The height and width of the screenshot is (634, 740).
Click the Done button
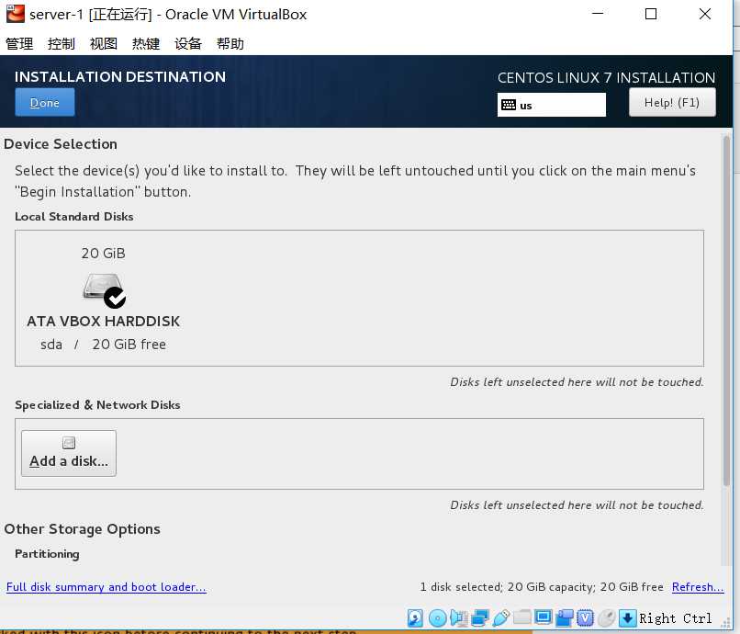(x=45, y=103)
